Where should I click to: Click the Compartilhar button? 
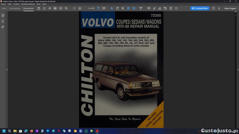tap(200, 8)
